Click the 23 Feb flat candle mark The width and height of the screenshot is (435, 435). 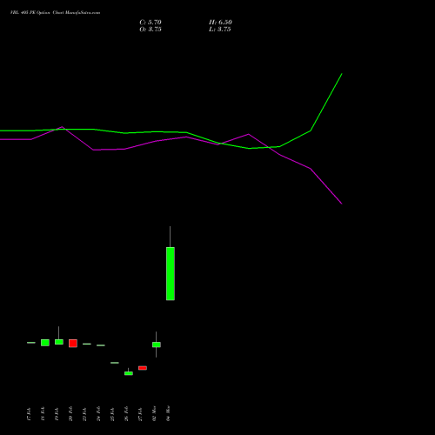[x=87, y=344]
